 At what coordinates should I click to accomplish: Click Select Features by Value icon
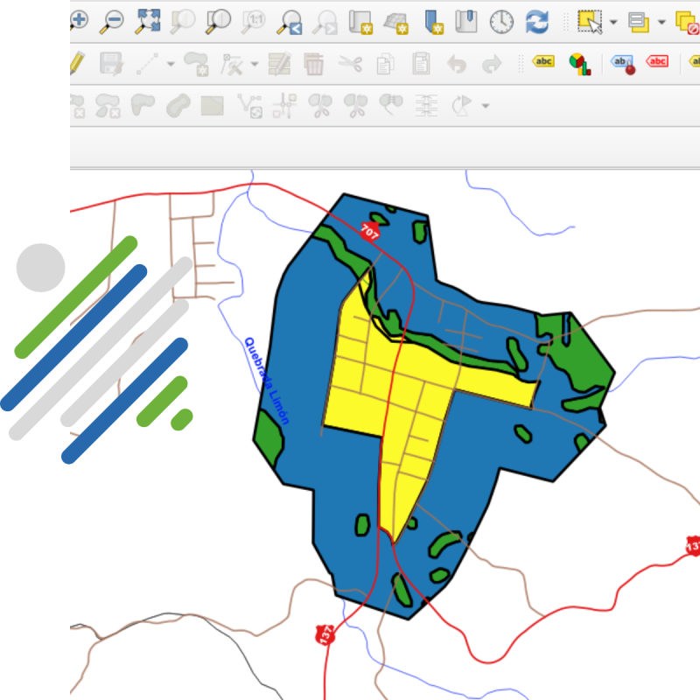(x=639, y=22)
